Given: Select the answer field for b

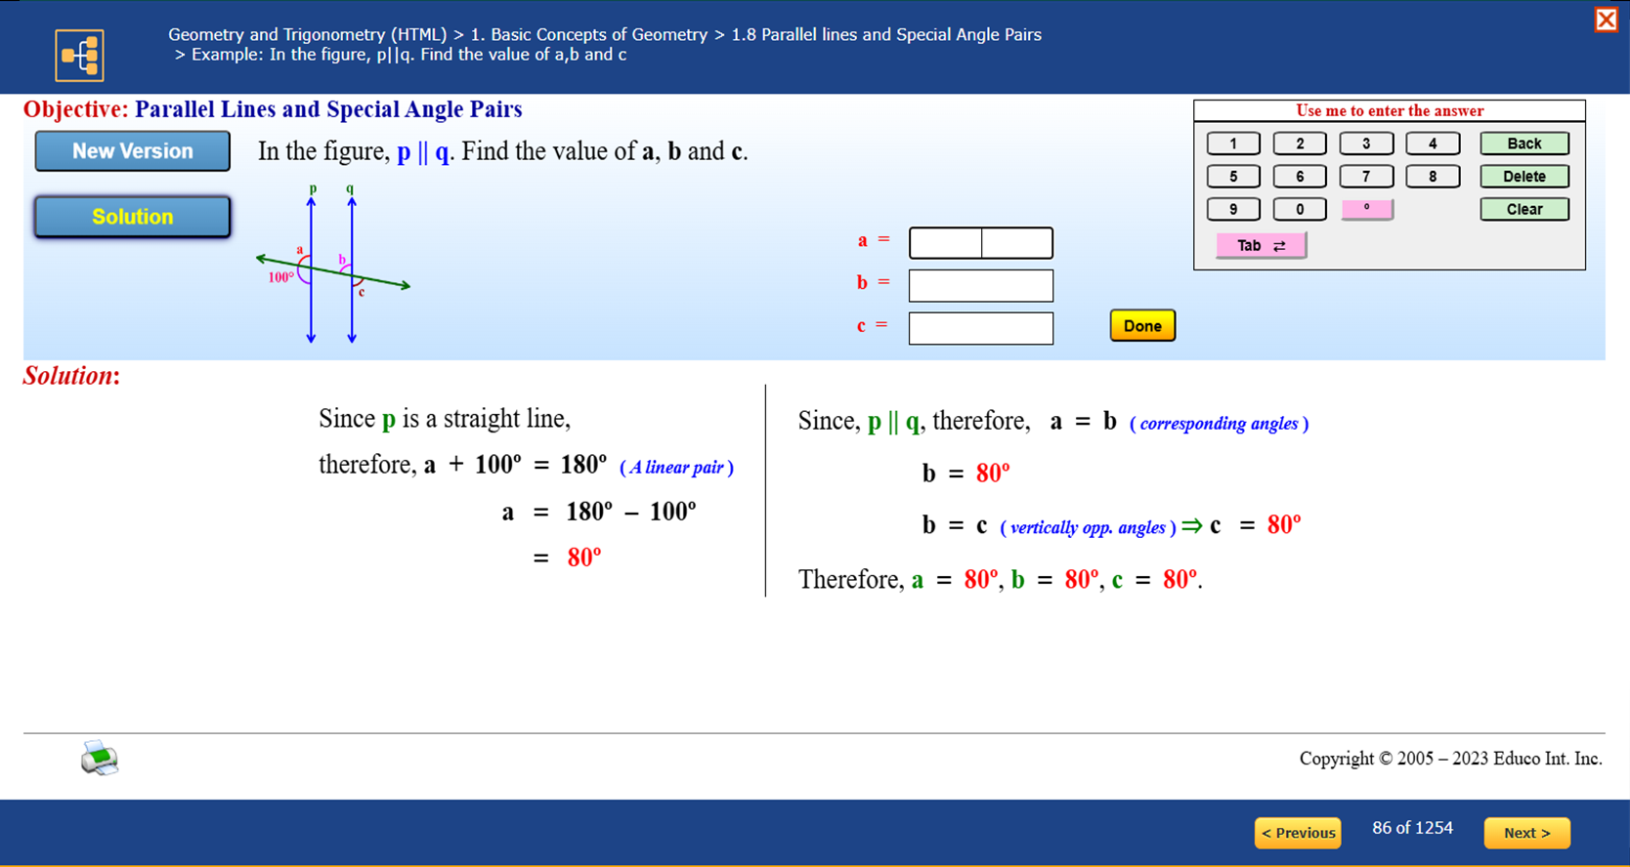Looking at the screenshot, I should [980, 285].
